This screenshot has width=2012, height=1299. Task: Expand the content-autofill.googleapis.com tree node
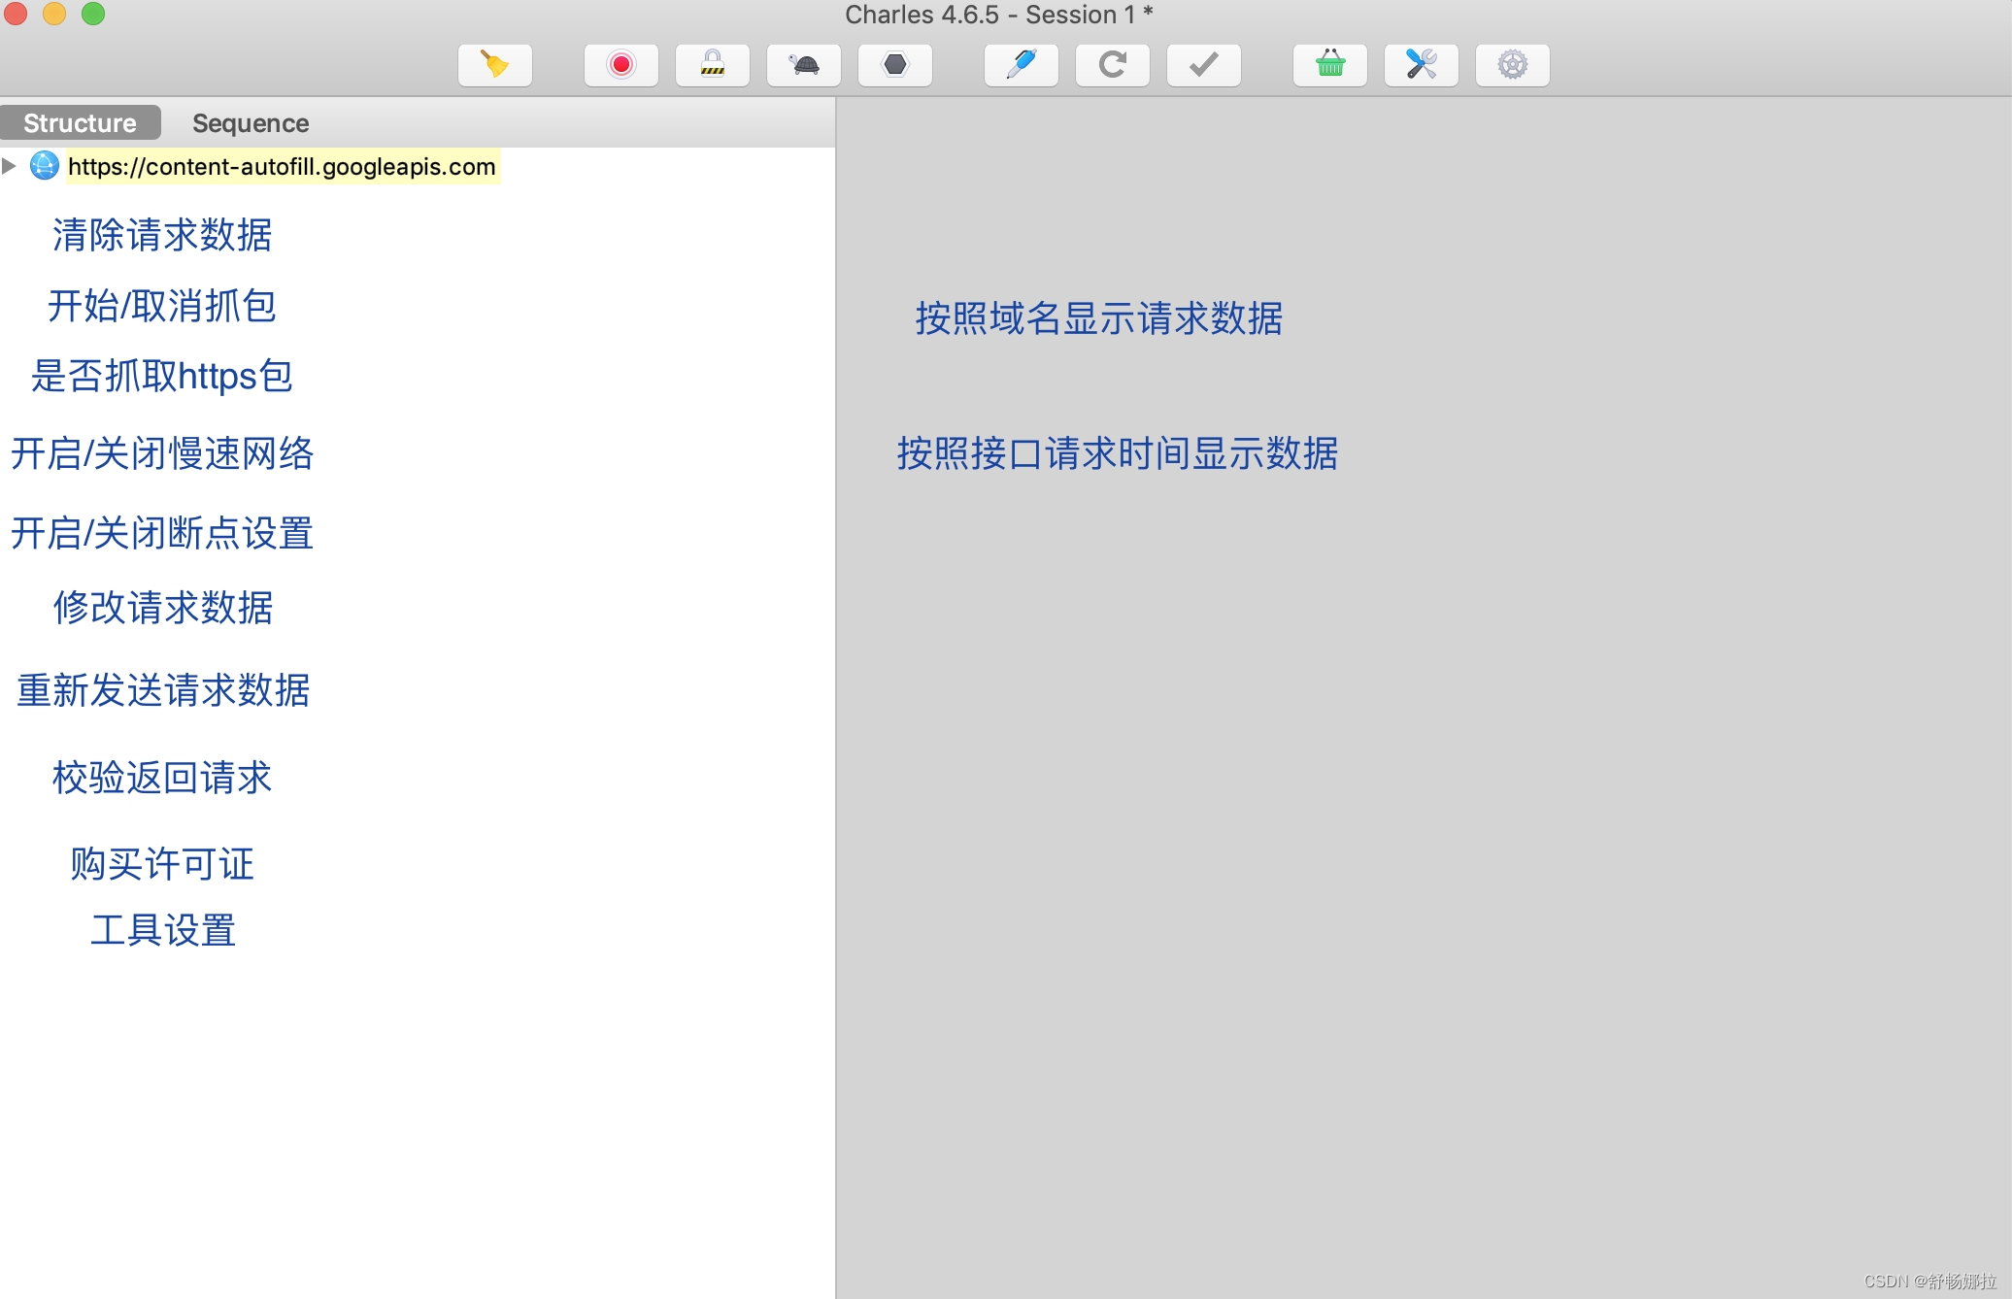[10, 166]
